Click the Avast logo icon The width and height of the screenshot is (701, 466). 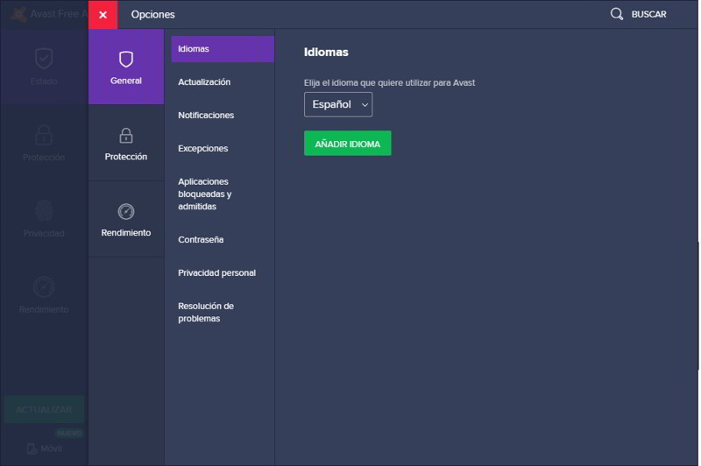coord(18,14)
